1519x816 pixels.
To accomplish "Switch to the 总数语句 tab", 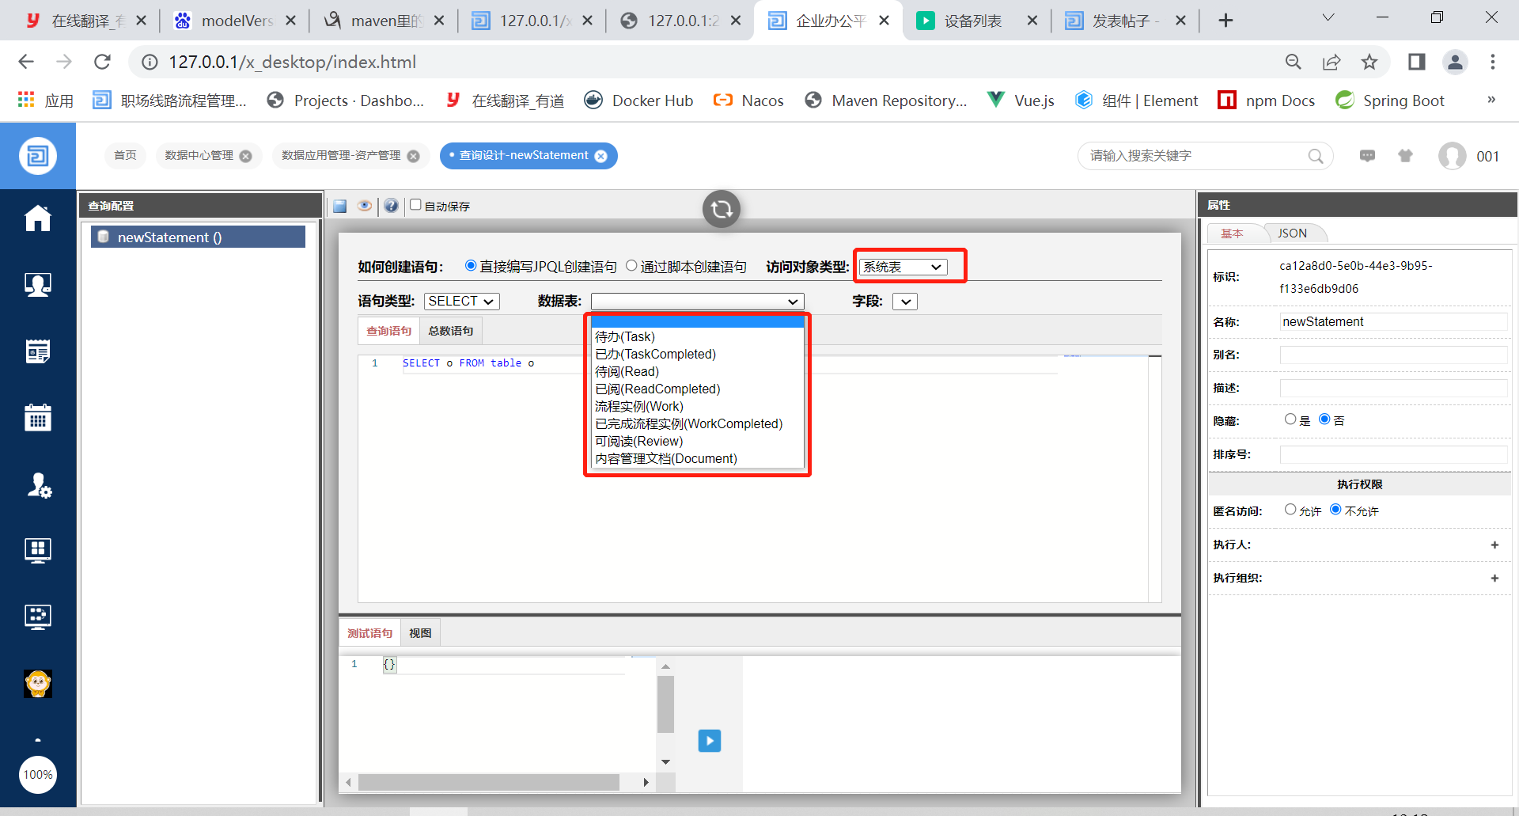I will pyautogui.click(x=450, y=331).
